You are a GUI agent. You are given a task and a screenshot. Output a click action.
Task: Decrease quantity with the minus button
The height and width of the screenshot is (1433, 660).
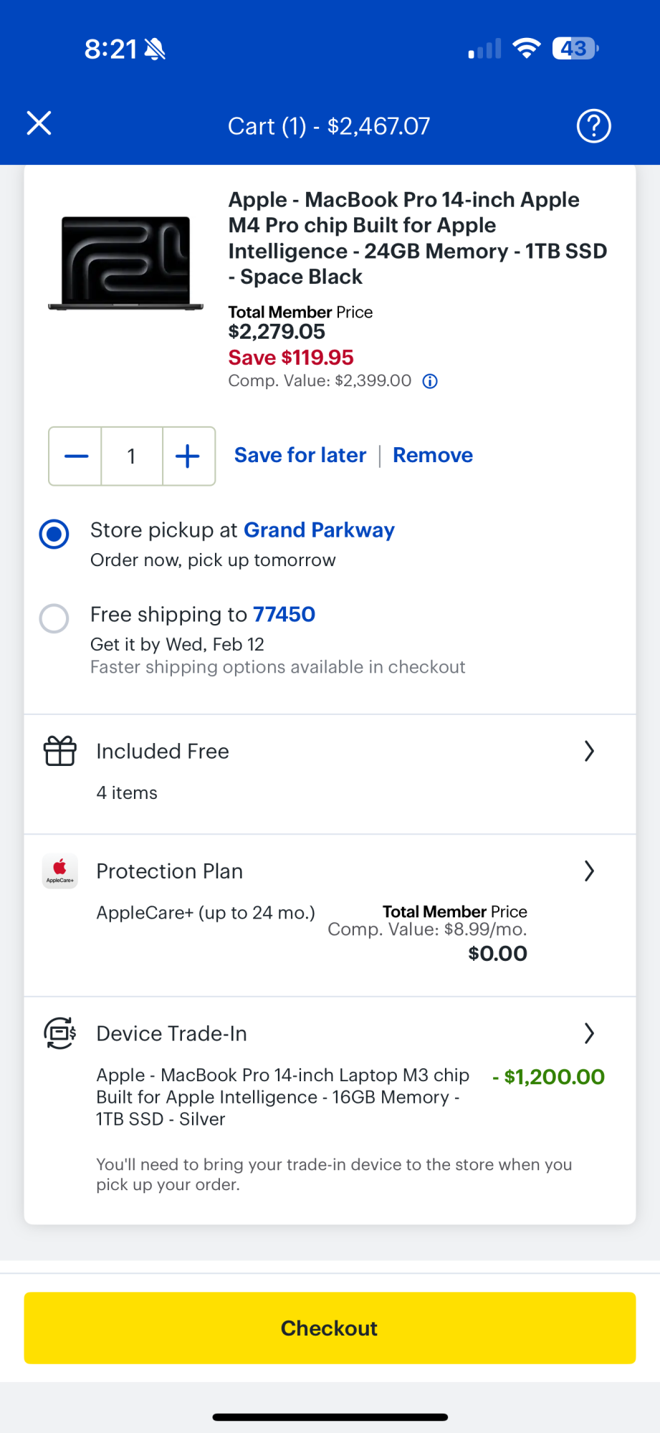click(x=76, y=456)
